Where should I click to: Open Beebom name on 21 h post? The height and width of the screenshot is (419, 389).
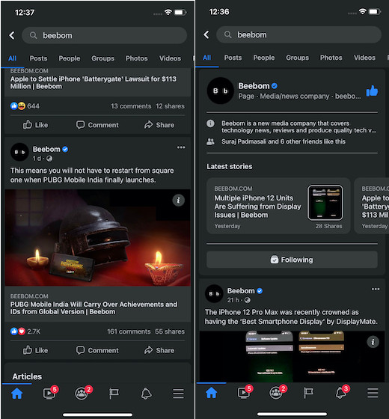point(241,291)
